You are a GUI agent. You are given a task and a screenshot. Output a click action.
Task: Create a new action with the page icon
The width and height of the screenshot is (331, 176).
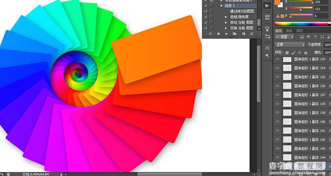(244, 33)
